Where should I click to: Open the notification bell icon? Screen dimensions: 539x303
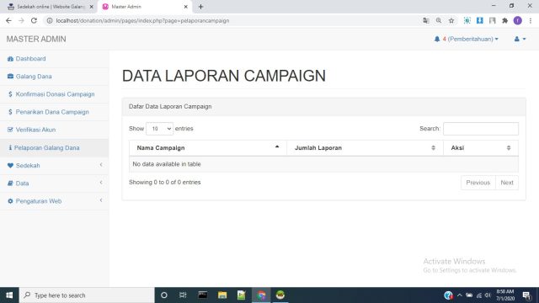[436, 40]
